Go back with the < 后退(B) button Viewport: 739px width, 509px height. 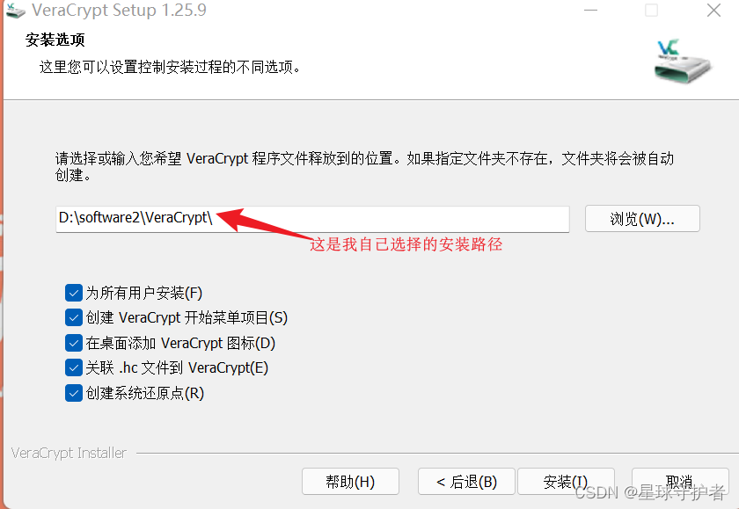466,481
